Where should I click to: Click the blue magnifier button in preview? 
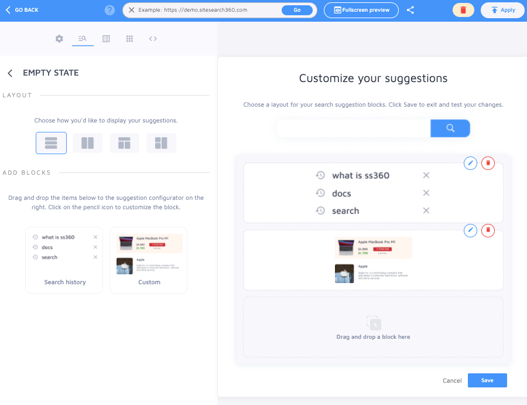click(450, 128)
